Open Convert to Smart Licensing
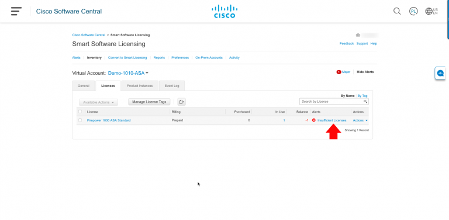Screen dimensions: 449x220 [x=127, y=57]
